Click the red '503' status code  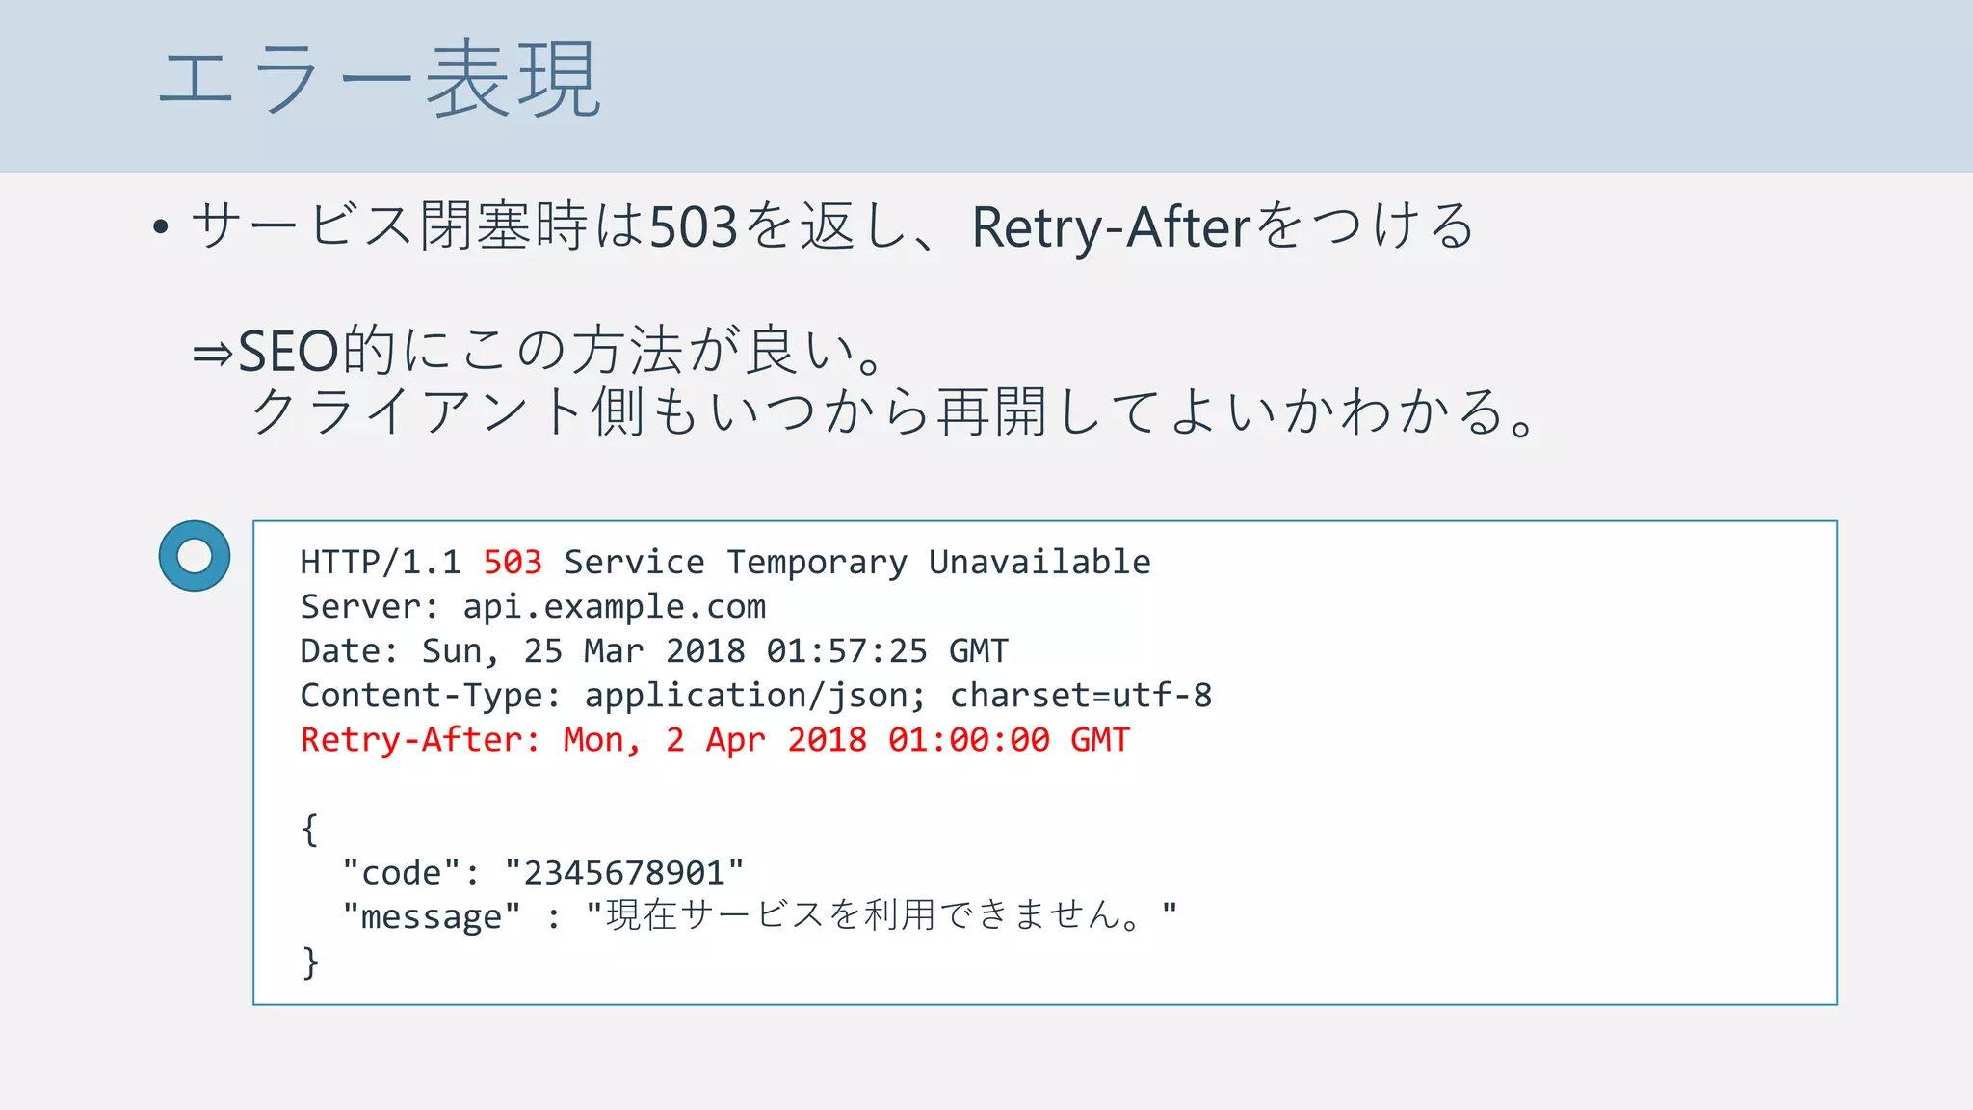pyautogui.click(x=513, y=562)
